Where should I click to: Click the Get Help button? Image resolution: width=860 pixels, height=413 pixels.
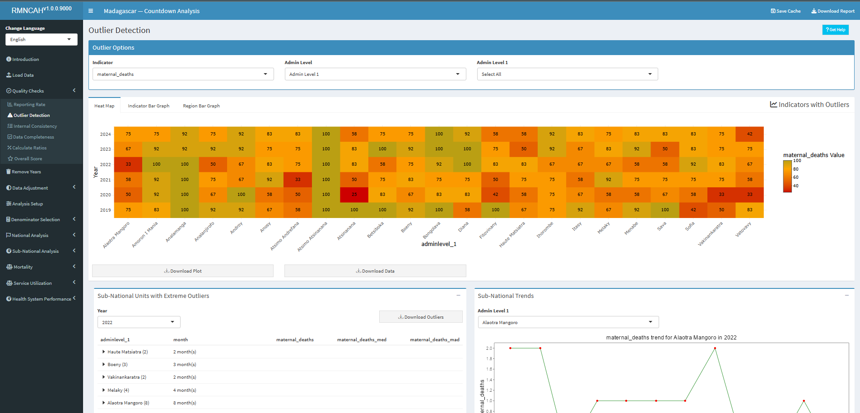tap(836, 30)
